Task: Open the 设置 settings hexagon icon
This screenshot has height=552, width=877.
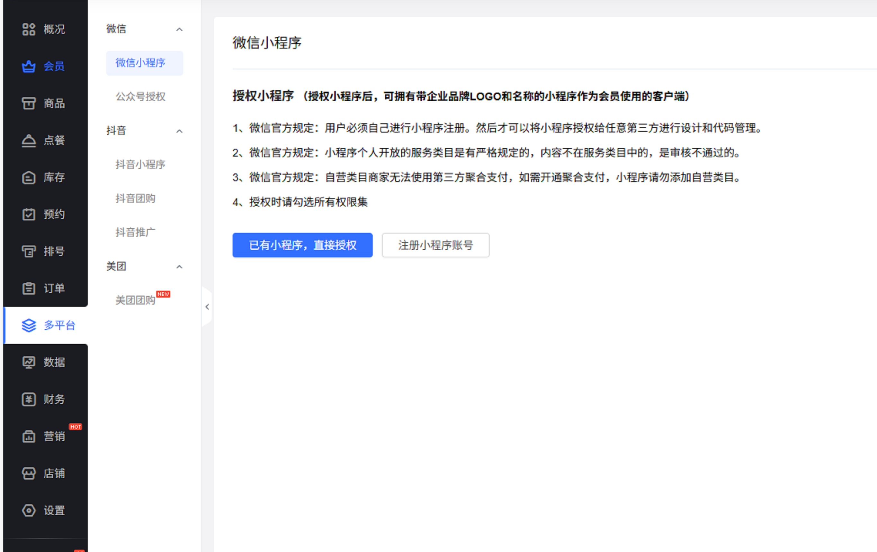Action: [x=29, y=511]
